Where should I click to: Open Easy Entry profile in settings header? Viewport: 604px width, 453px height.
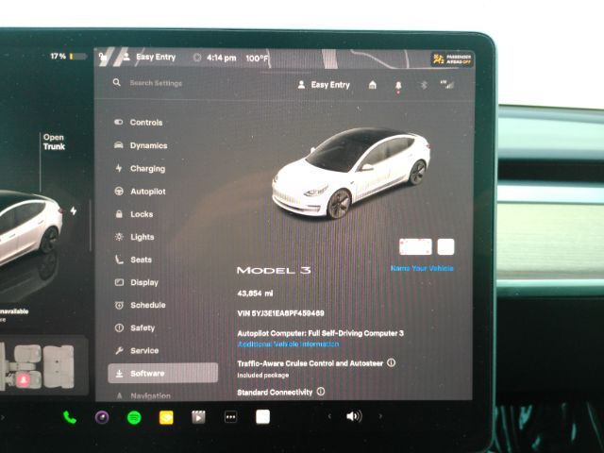(324, 85)
